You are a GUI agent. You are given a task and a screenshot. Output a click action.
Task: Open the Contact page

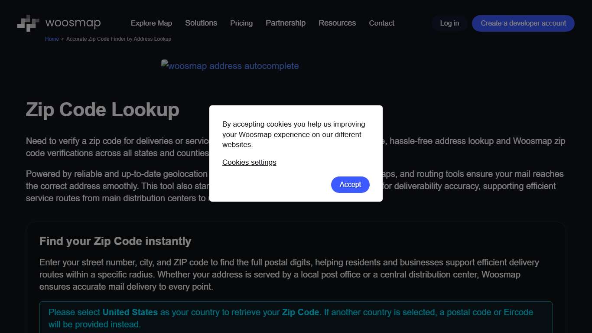[x=381, y=23]
